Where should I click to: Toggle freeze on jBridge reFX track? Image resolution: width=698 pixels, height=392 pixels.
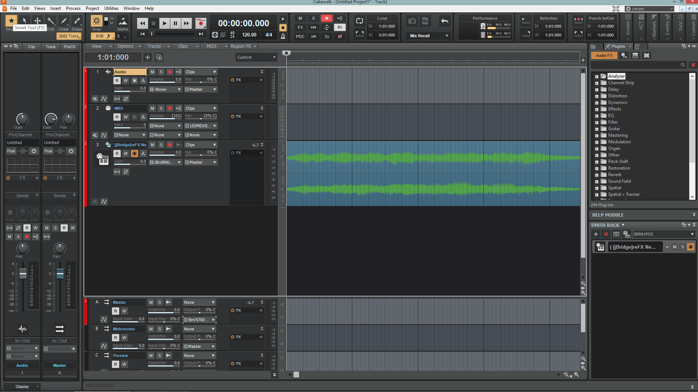tap(135, 154)
